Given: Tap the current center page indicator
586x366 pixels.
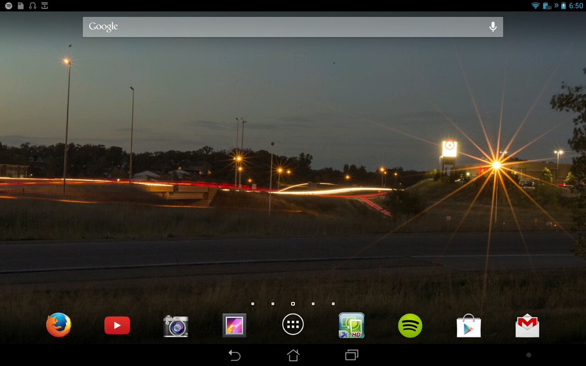Looking at the screenshot, I should (293, 304).
